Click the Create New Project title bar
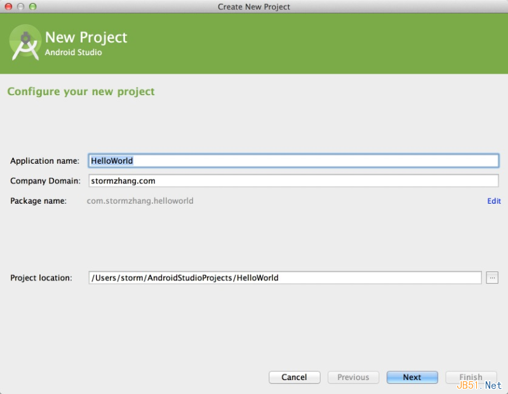The width and height of the screenshot is (508, 394). (254, 6)
